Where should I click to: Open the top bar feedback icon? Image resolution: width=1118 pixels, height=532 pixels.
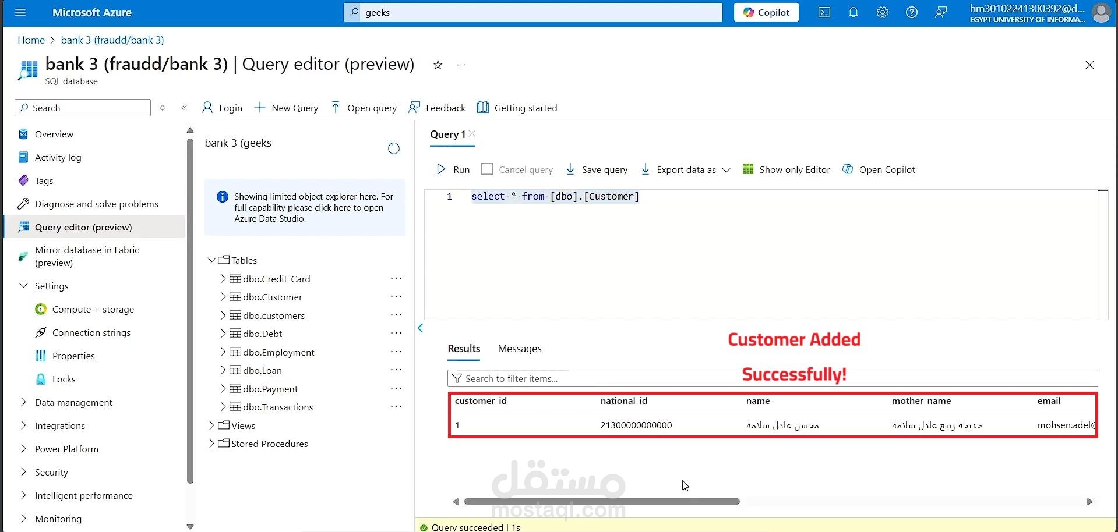pyautogui.click(x=941, y=12)
